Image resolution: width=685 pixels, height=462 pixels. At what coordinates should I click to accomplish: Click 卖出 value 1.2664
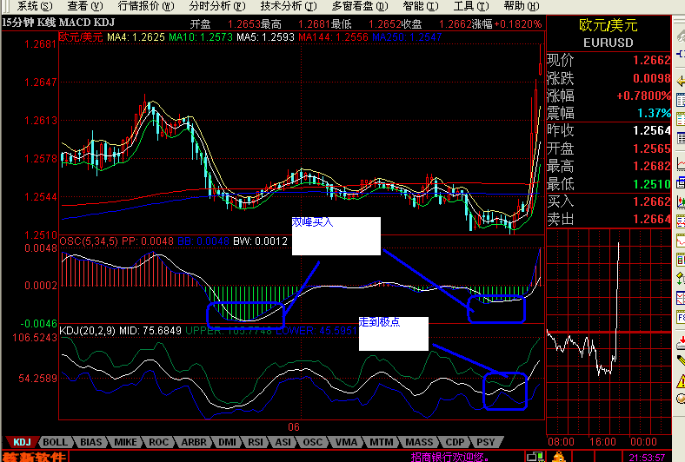[651, 219]
